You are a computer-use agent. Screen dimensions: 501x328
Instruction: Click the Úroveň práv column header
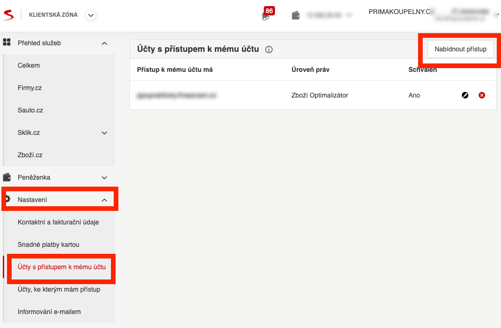coord(310,70)
